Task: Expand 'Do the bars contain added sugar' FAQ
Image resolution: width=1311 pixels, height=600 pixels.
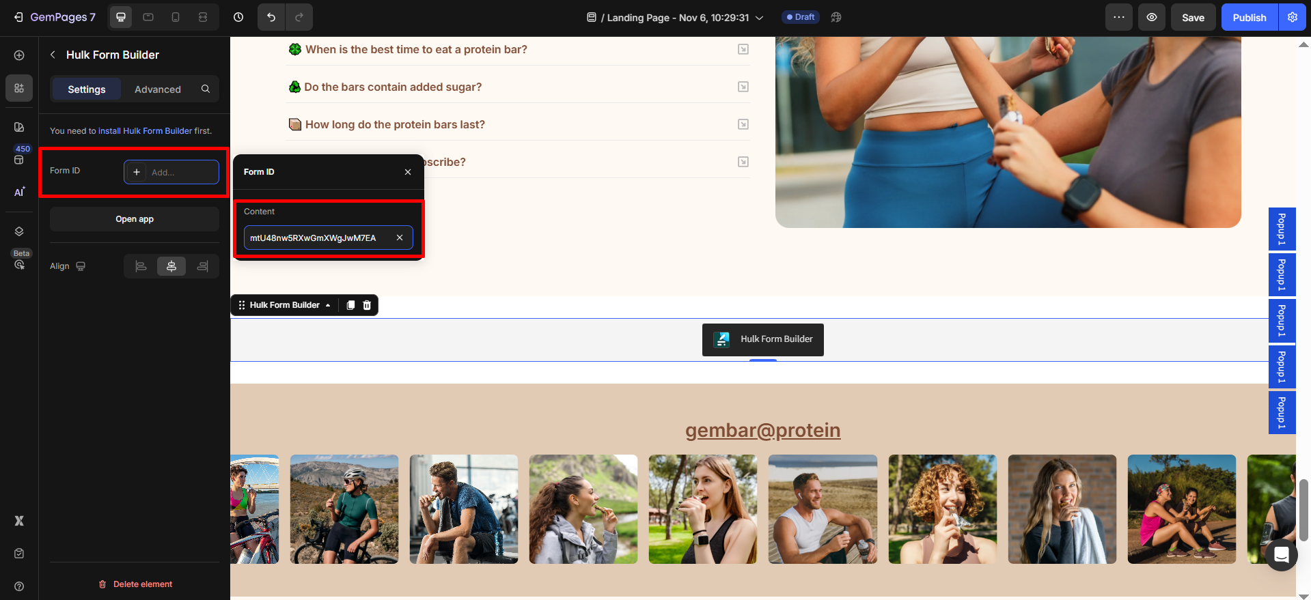Action: click(x=743, y=87)
